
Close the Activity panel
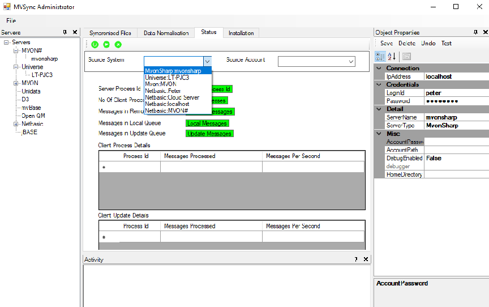point(366,259)
